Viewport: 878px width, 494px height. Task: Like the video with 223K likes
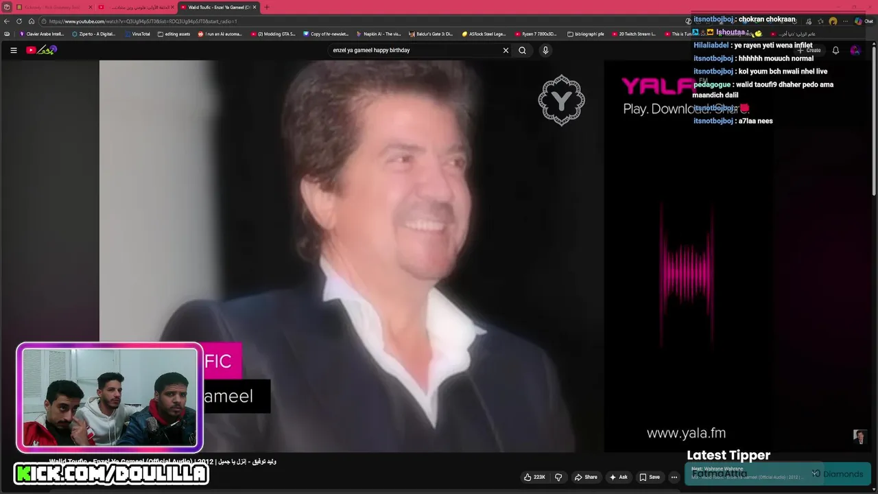534,477
